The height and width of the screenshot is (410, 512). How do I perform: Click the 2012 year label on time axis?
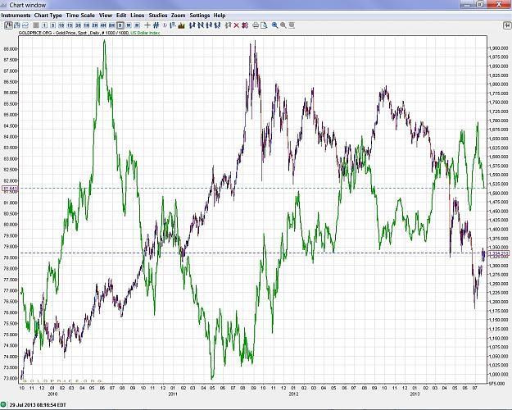293,394
